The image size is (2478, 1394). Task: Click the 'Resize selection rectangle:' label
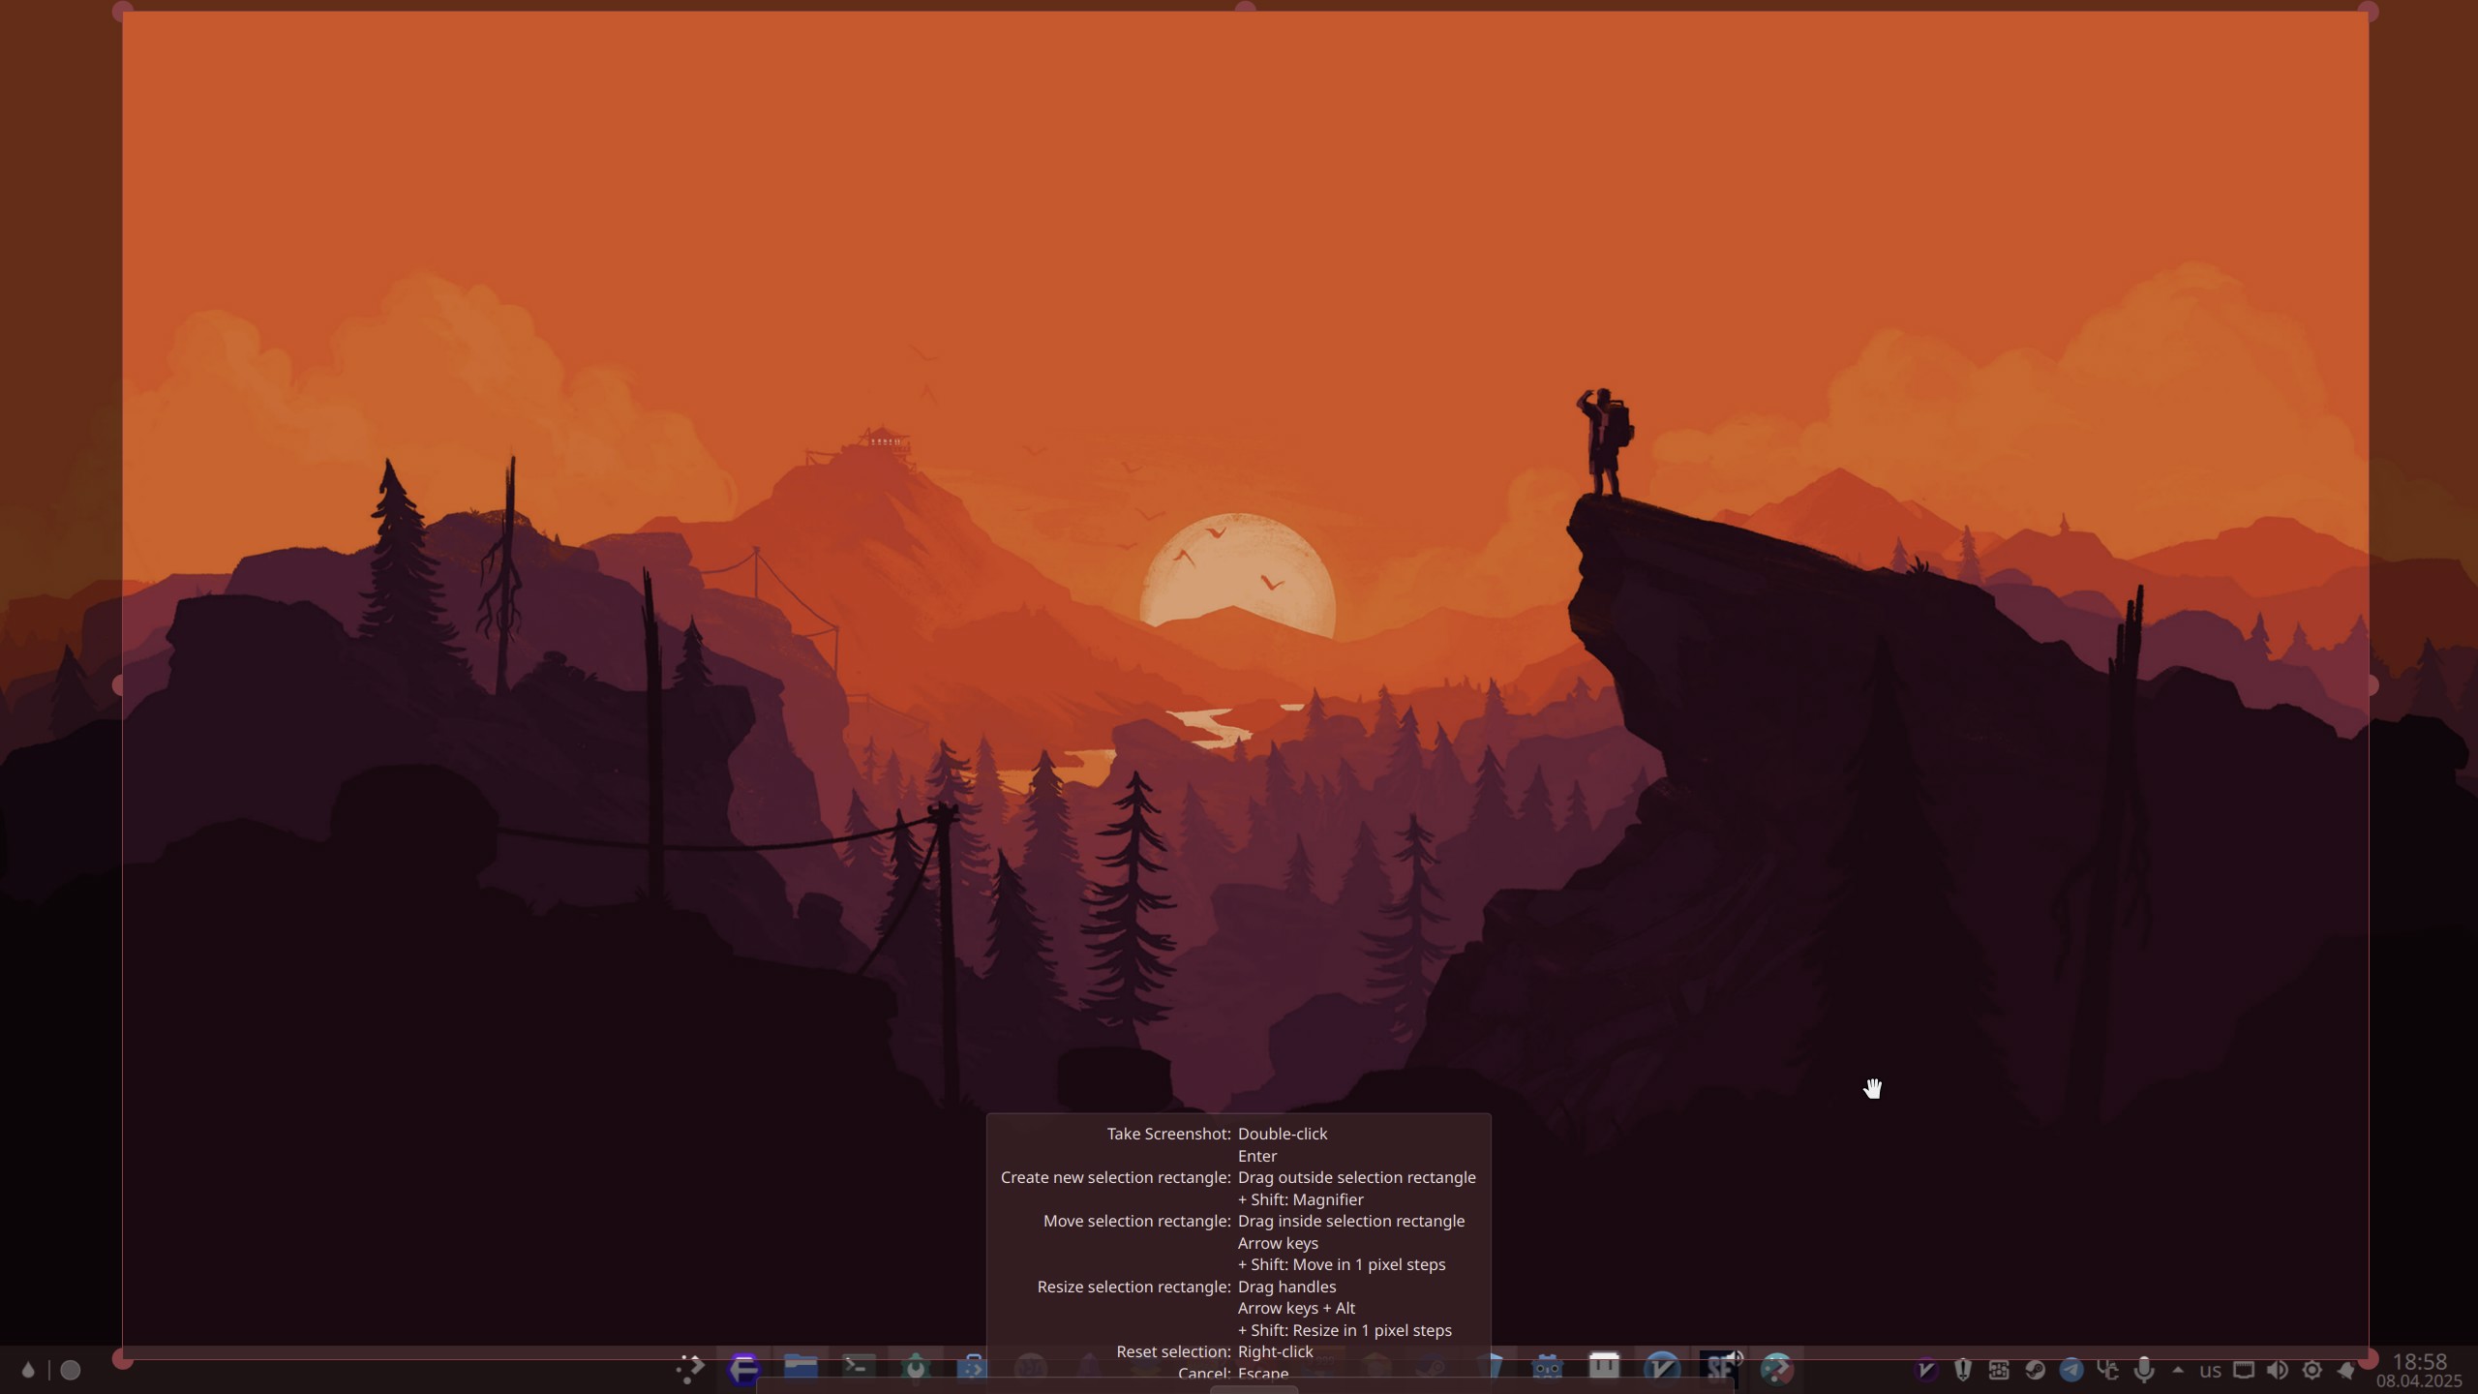1133,1287
